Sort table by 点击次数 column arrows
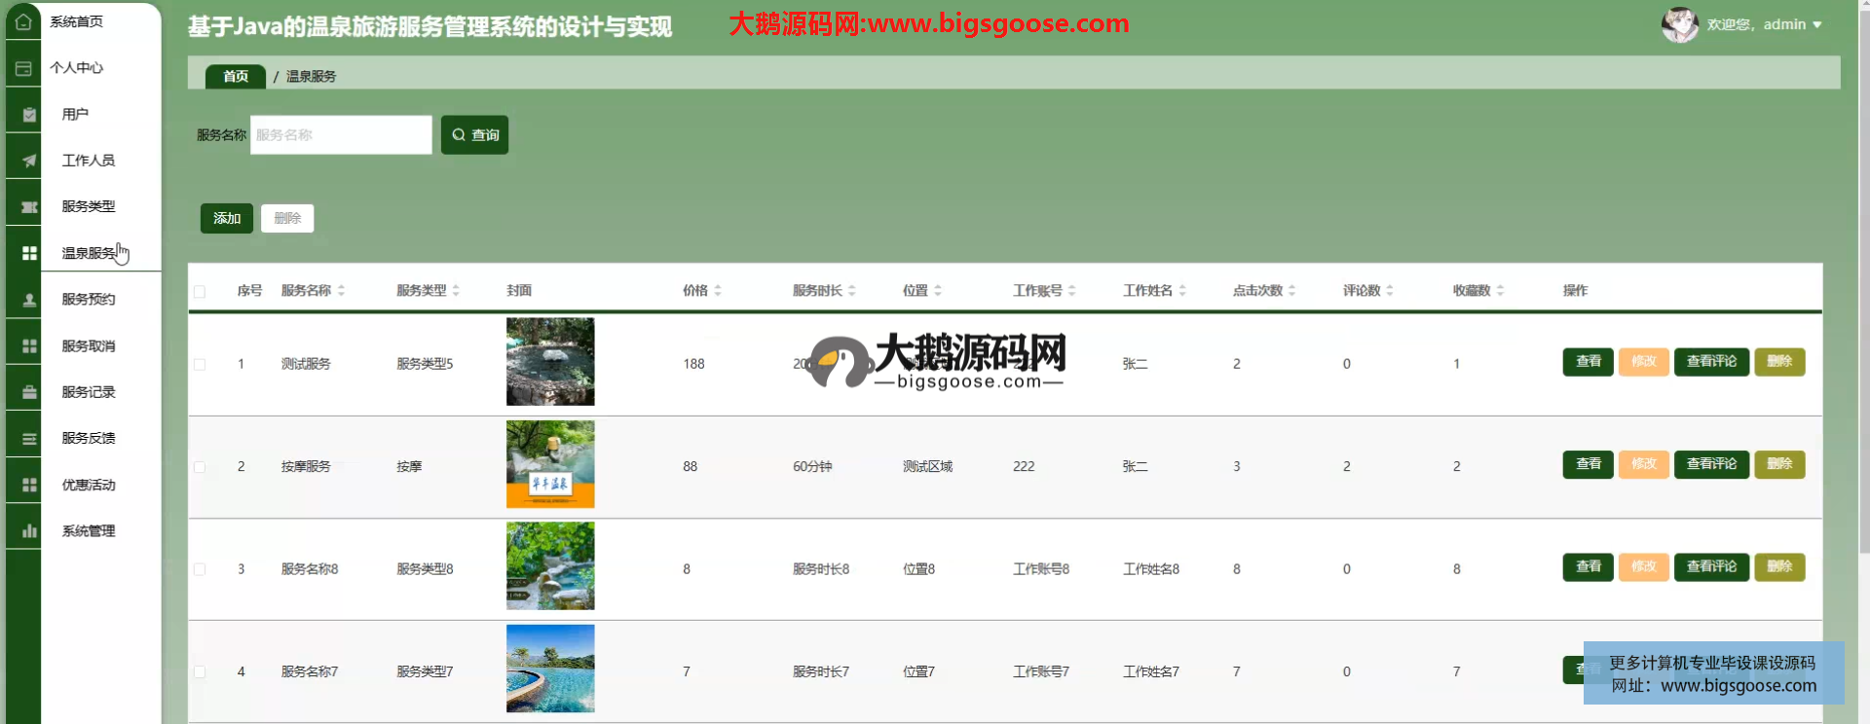Screen dimensions: 1870x724 click(1291, 291)
